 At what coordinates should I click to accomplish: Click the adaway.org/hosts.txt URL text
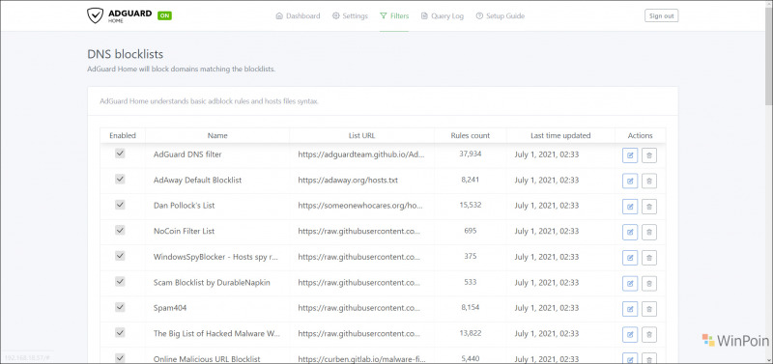pos(348,181)
